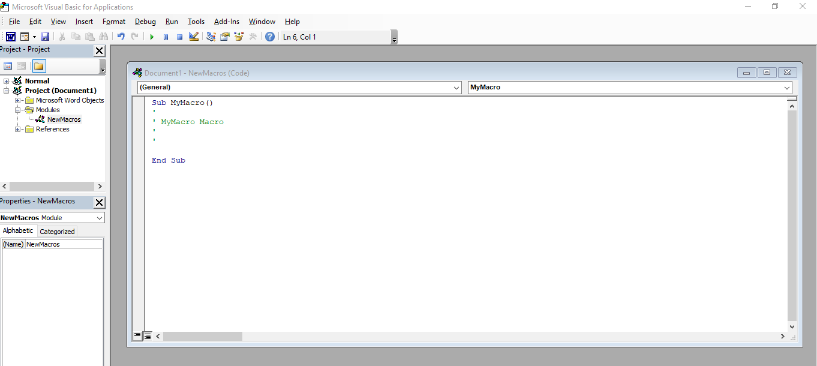Click the View Microsoft Word icon

(11, 37)
